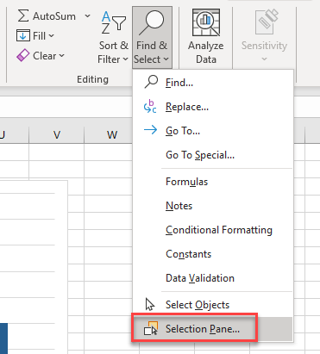The height and width of the screenshot is (354, 320).
Task: Select Formulas in the menu
Action: [213, 182]
